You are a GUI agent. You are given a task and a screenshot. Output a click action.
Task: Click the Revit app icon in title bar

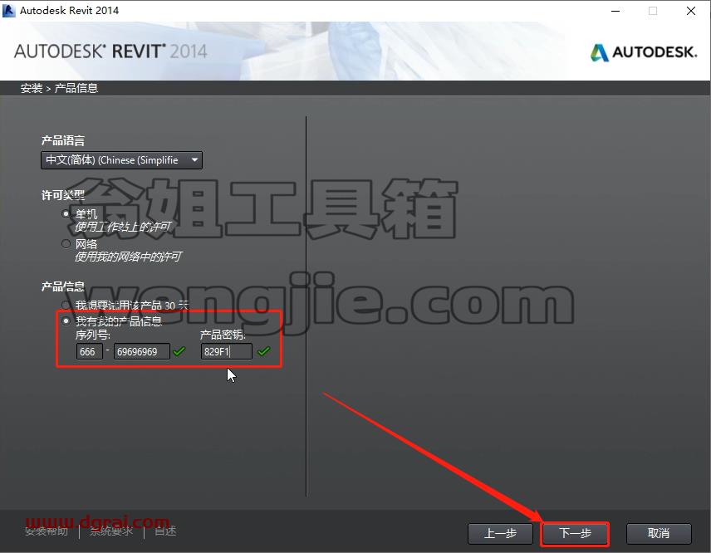pyautogui.click(x=8, y=11)
